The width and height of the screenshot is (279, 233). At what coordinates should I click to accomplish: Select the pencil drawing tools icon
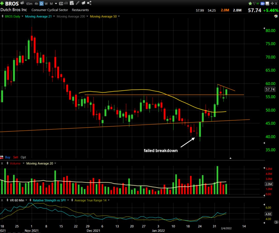[x=78, y=3]
